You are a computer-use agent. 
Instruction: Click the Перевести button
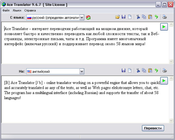(x=153, y=128)
